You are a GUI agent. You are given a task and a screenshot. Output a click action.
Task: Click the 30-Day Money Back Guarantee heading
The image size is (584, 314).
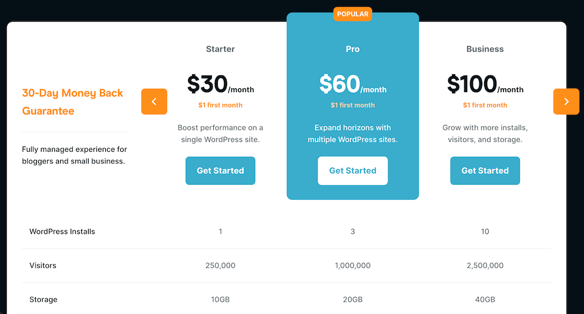pyautogui.click(x=73, y=102)
